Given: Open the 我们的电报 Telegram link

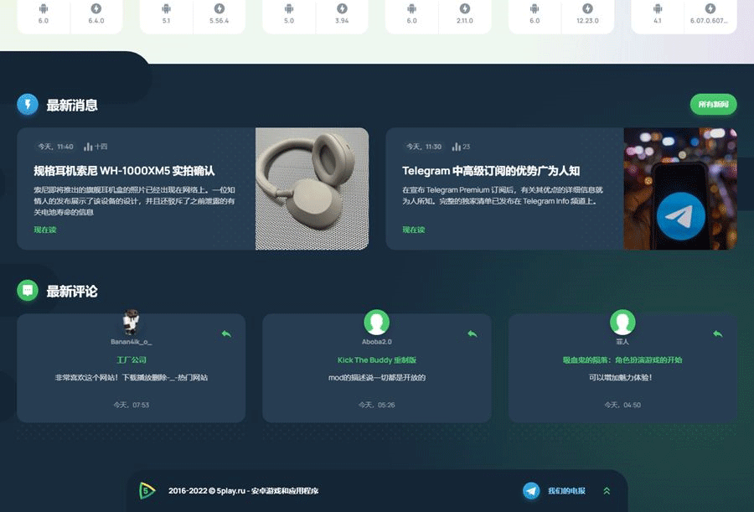Looking at the screenshot, I should (x=566, y=491).
